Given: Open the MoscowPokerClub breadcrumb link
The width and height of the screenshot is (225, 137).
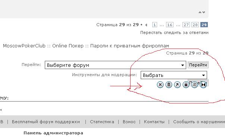Looking at the screenshot, I should click(24, 46).
